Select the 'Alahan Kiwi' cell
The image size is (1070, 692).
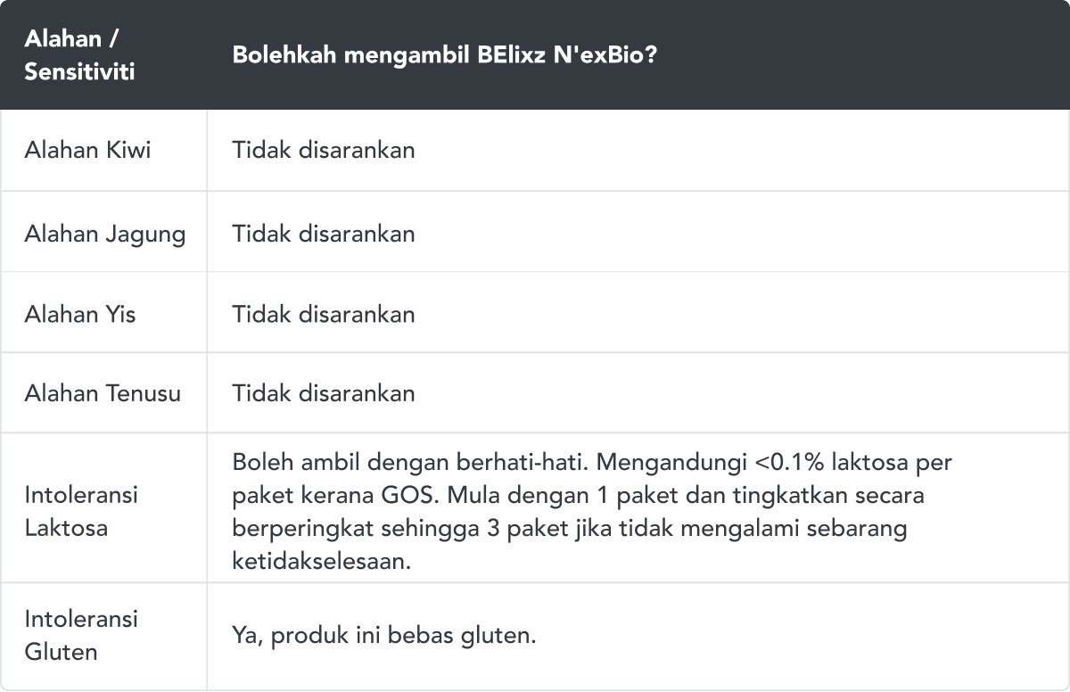[103, 150]
